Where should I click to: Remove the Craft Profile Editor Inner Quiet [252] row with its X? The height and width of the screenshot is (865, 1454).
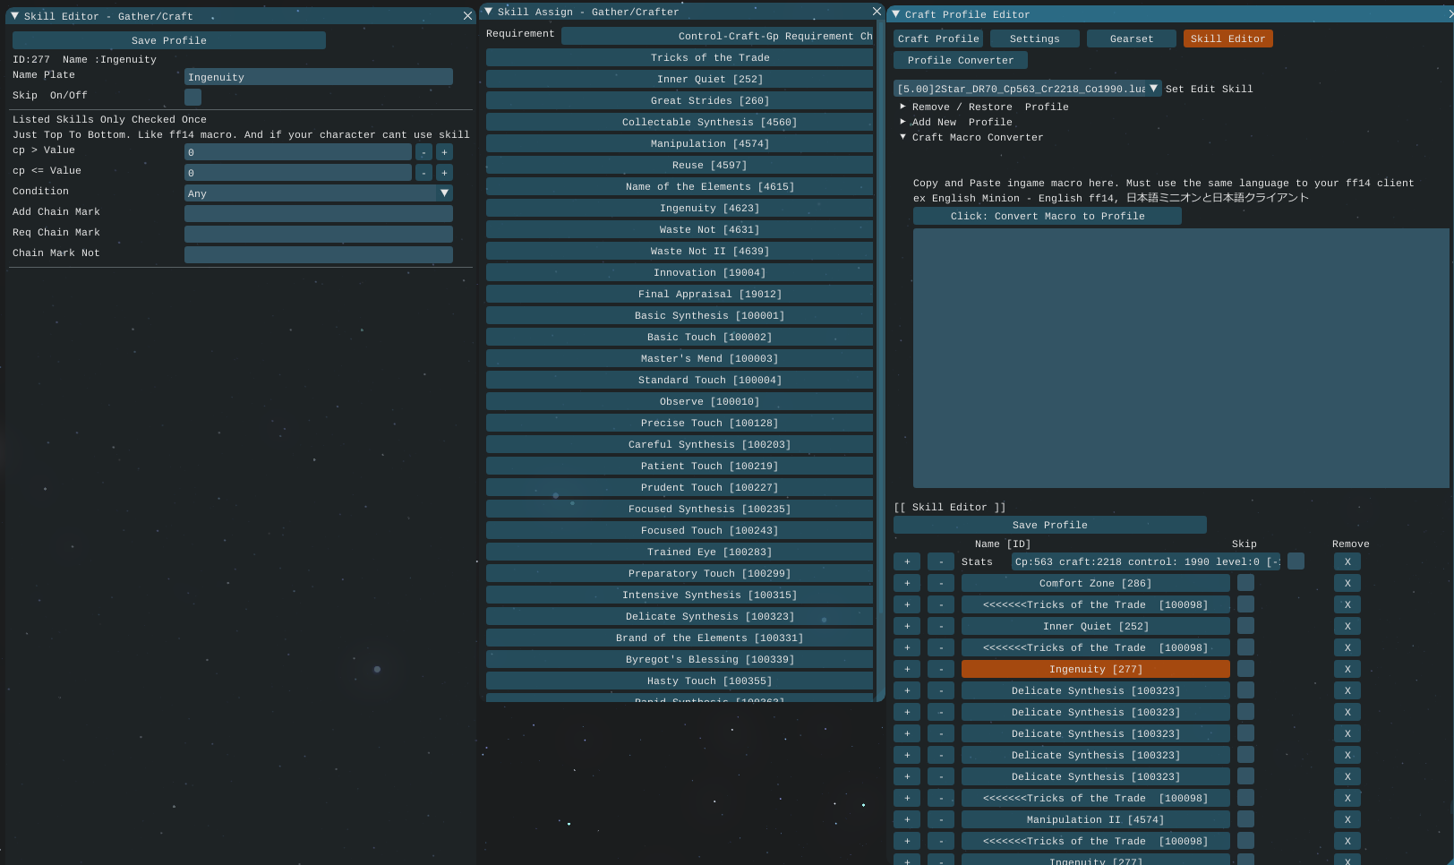(1347, 626)
